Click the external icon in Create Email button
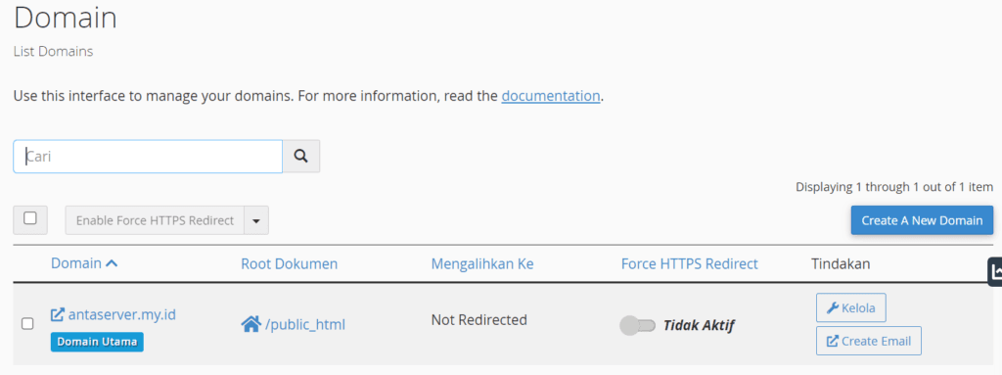Screen dimensions: 1002x375 [x=833, y=341]
